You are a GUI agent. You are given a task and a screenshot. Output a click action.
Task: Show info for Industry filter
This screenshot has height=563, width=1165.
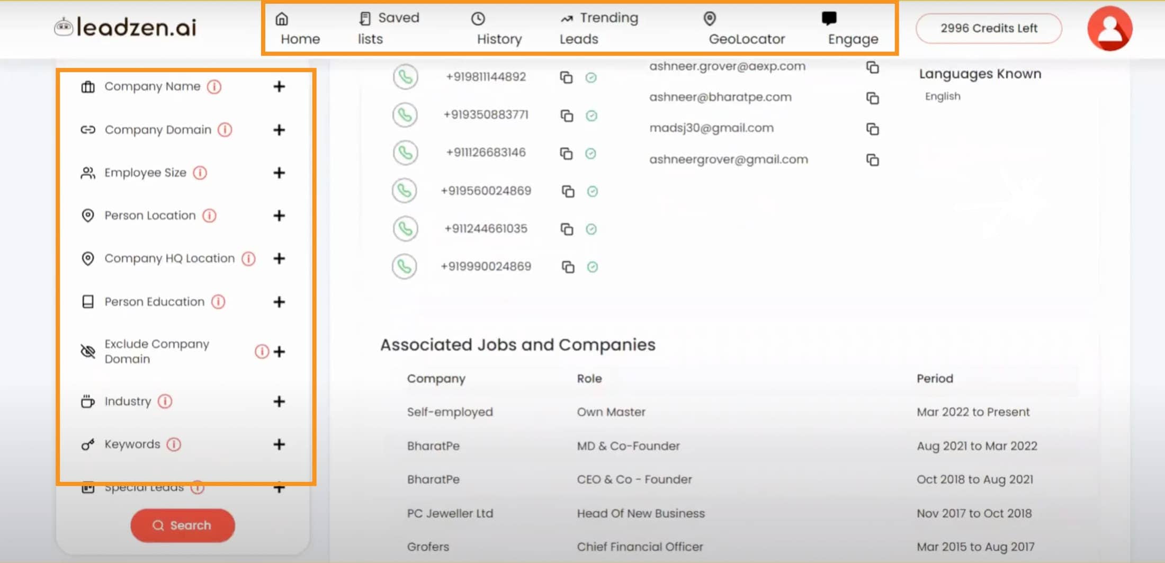tap(165, 401)
